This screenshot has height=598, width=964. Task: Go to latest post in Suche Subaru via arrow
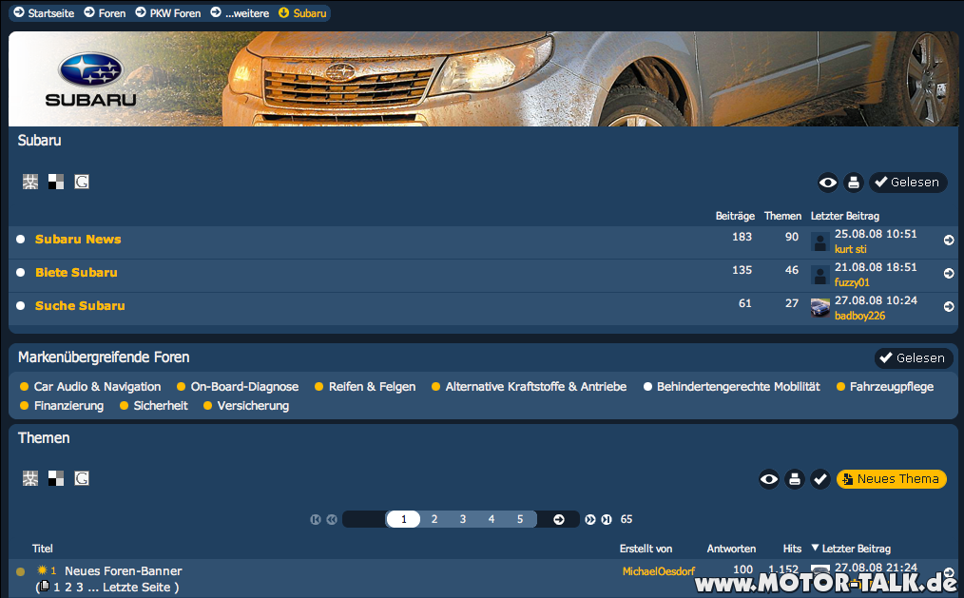949,307
